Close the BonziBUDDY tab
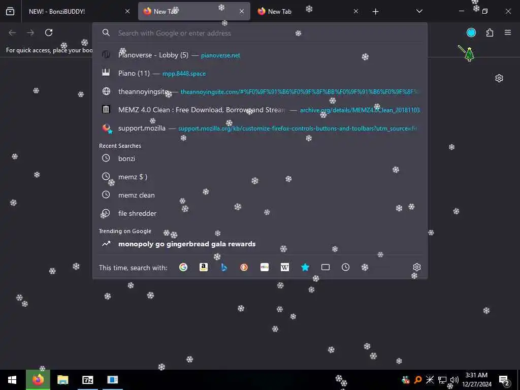Image resolution: width=520 pixels, height=390 pixels. [x=127, y=11]
